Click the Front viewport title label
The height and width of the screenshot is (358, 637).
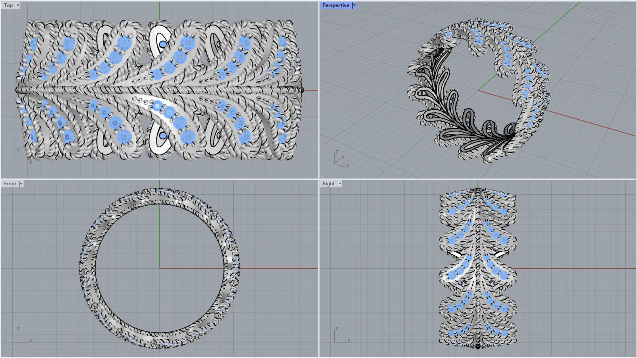point(10,184)
